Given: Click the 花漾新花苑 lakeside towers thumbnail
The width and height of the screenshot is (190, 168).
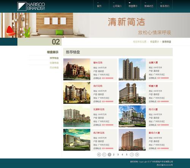Looking at the screenshot, I should pos(77,116).
